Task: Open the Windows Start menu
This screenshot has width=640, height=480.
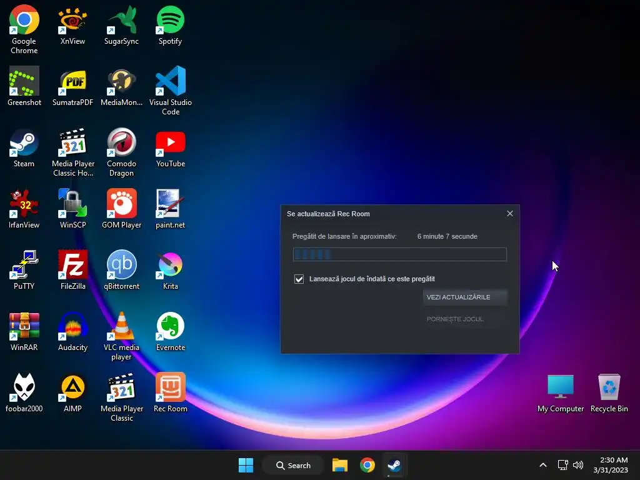Action: coord(246,465)
